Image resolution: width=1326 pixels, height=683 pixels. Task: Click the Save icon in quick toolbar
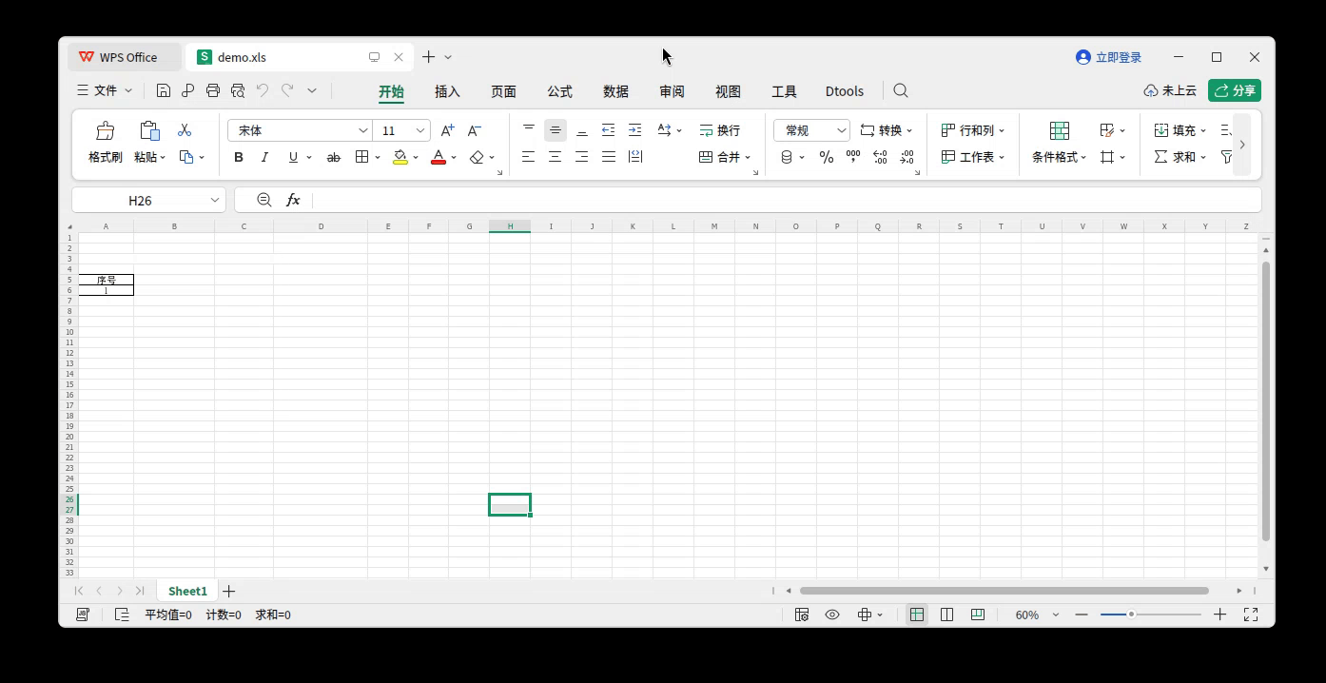[x=164, y=90]
